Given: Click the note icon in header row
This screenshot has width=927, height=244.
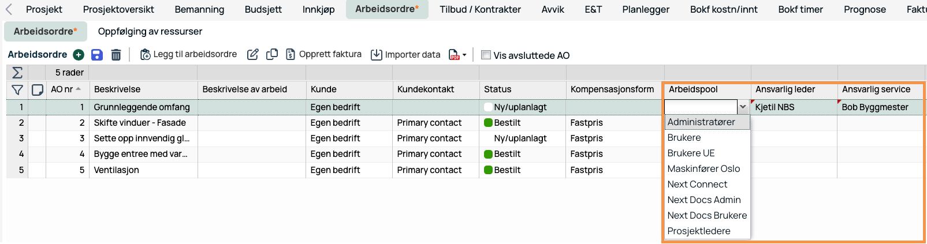Looking at the screenshot, I should pos(38,89).
